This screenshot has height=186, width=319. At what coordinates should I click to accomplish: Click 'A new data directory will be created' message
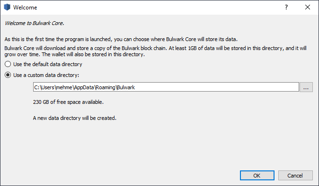coord(75,118)
